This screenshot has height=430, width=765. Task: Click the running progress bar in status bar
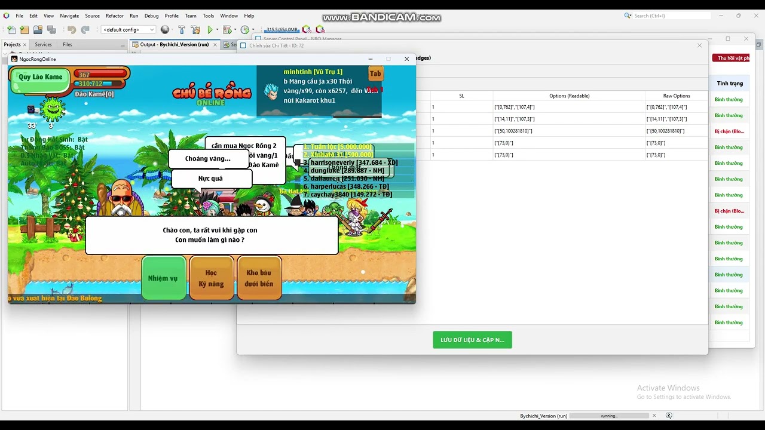[x=609, y=416]
